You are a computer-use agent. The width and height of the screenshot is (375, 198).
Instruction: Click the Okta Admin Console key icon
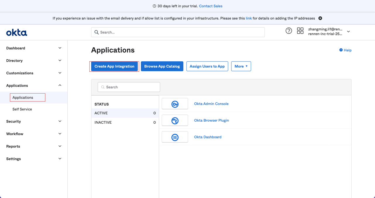[x=175, y=104]
